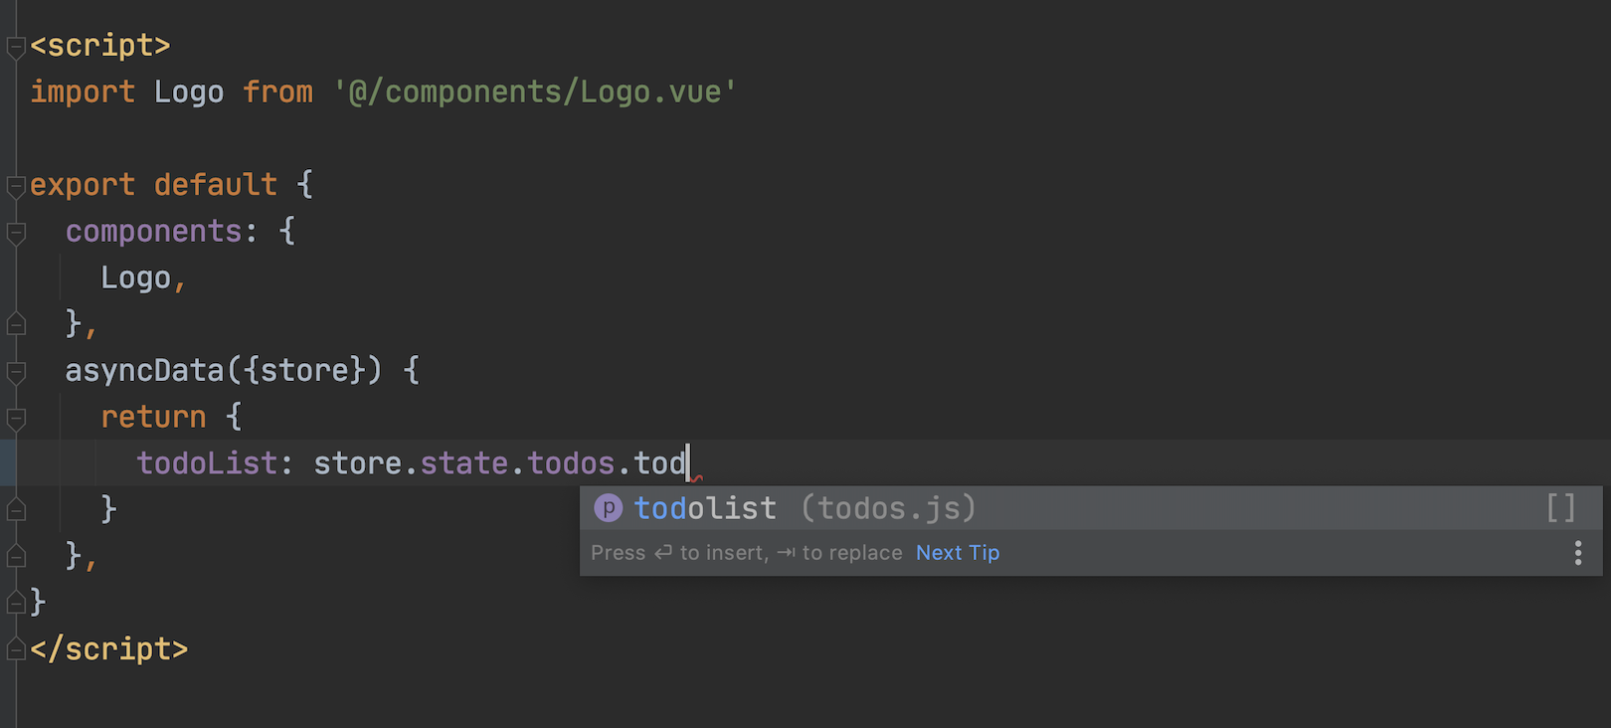
Task: Fold the asyncData function block
Action: pyautogui.click(x=16, y=372)
